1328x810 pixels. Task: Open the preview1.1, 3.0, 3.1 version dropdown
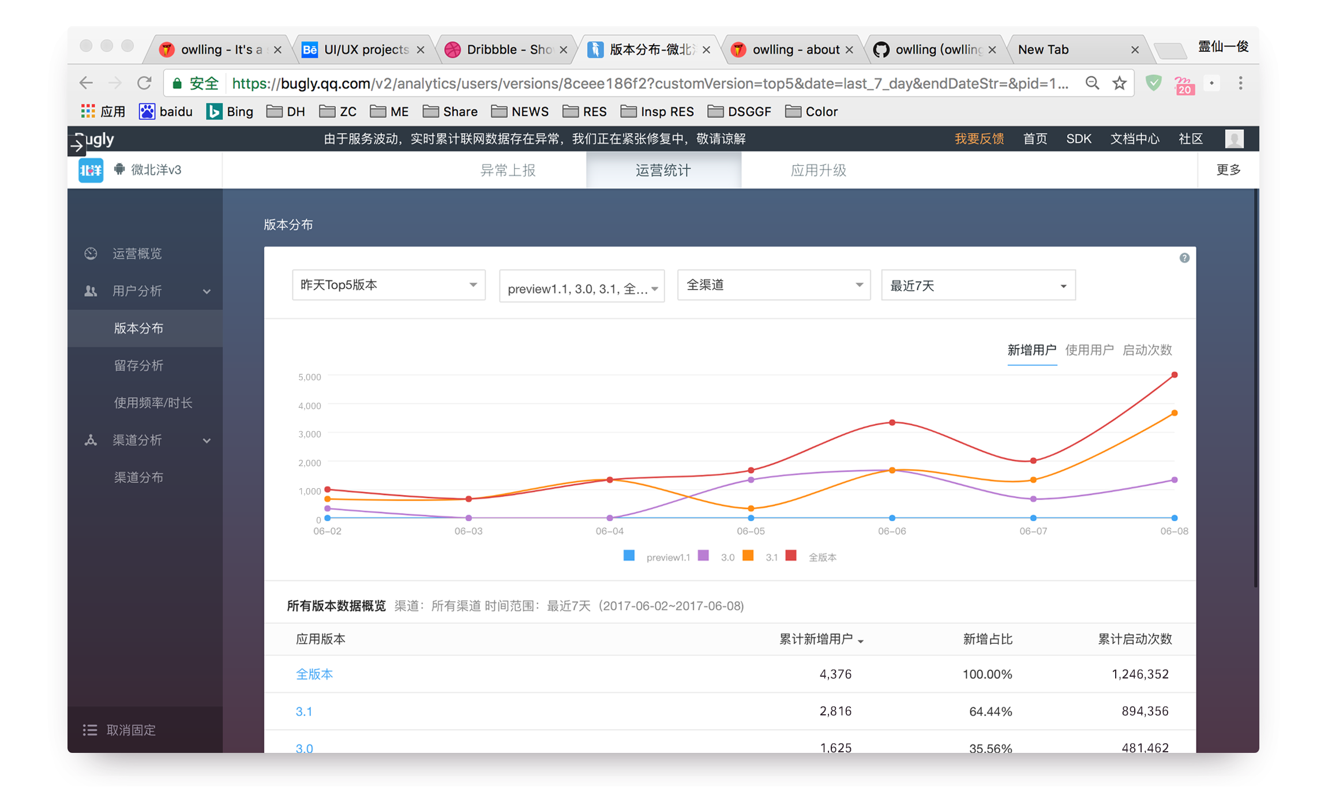(x=582, y=286)
